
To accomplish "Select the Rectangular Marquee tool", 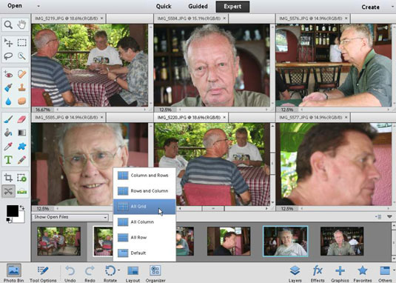I will (21, 42).
